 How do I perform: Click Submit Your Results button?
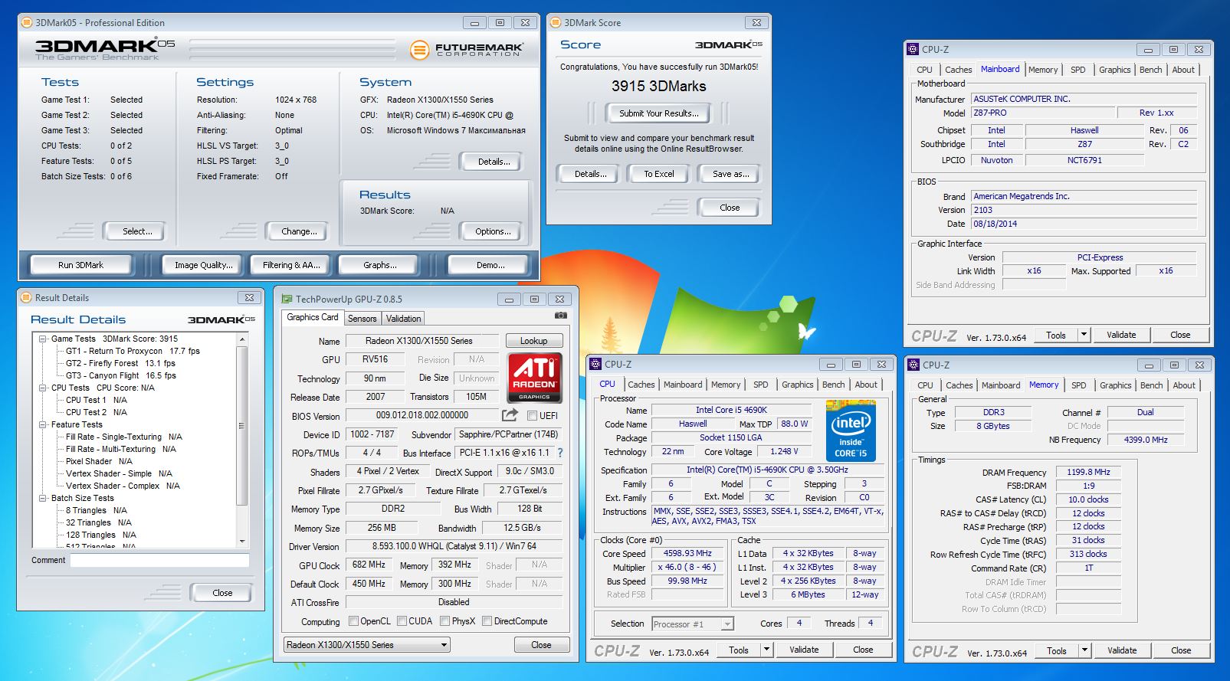tap(659, 113)
